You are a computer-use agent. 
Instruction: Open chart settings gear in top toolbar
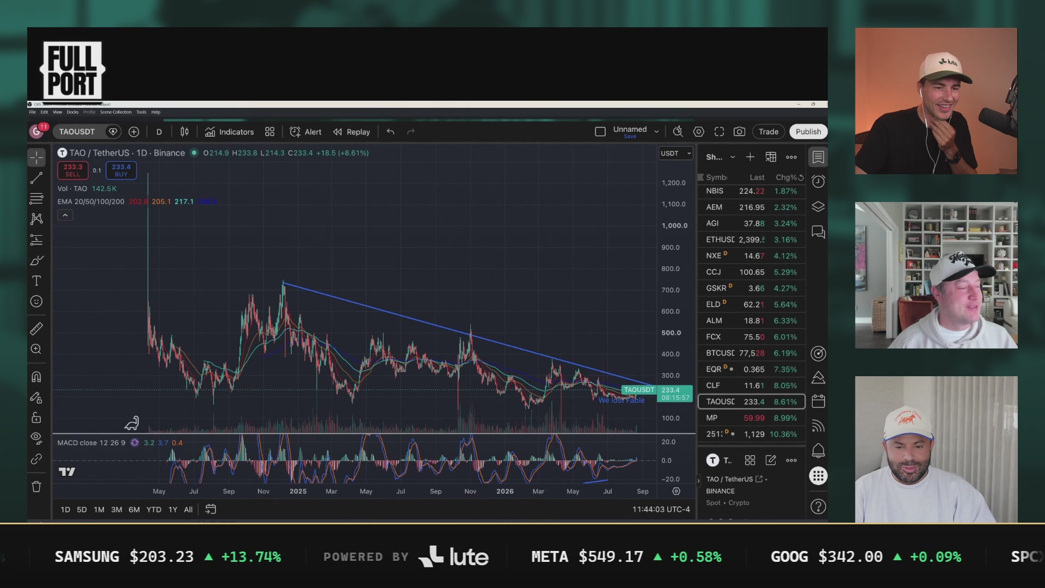point(699,132)
